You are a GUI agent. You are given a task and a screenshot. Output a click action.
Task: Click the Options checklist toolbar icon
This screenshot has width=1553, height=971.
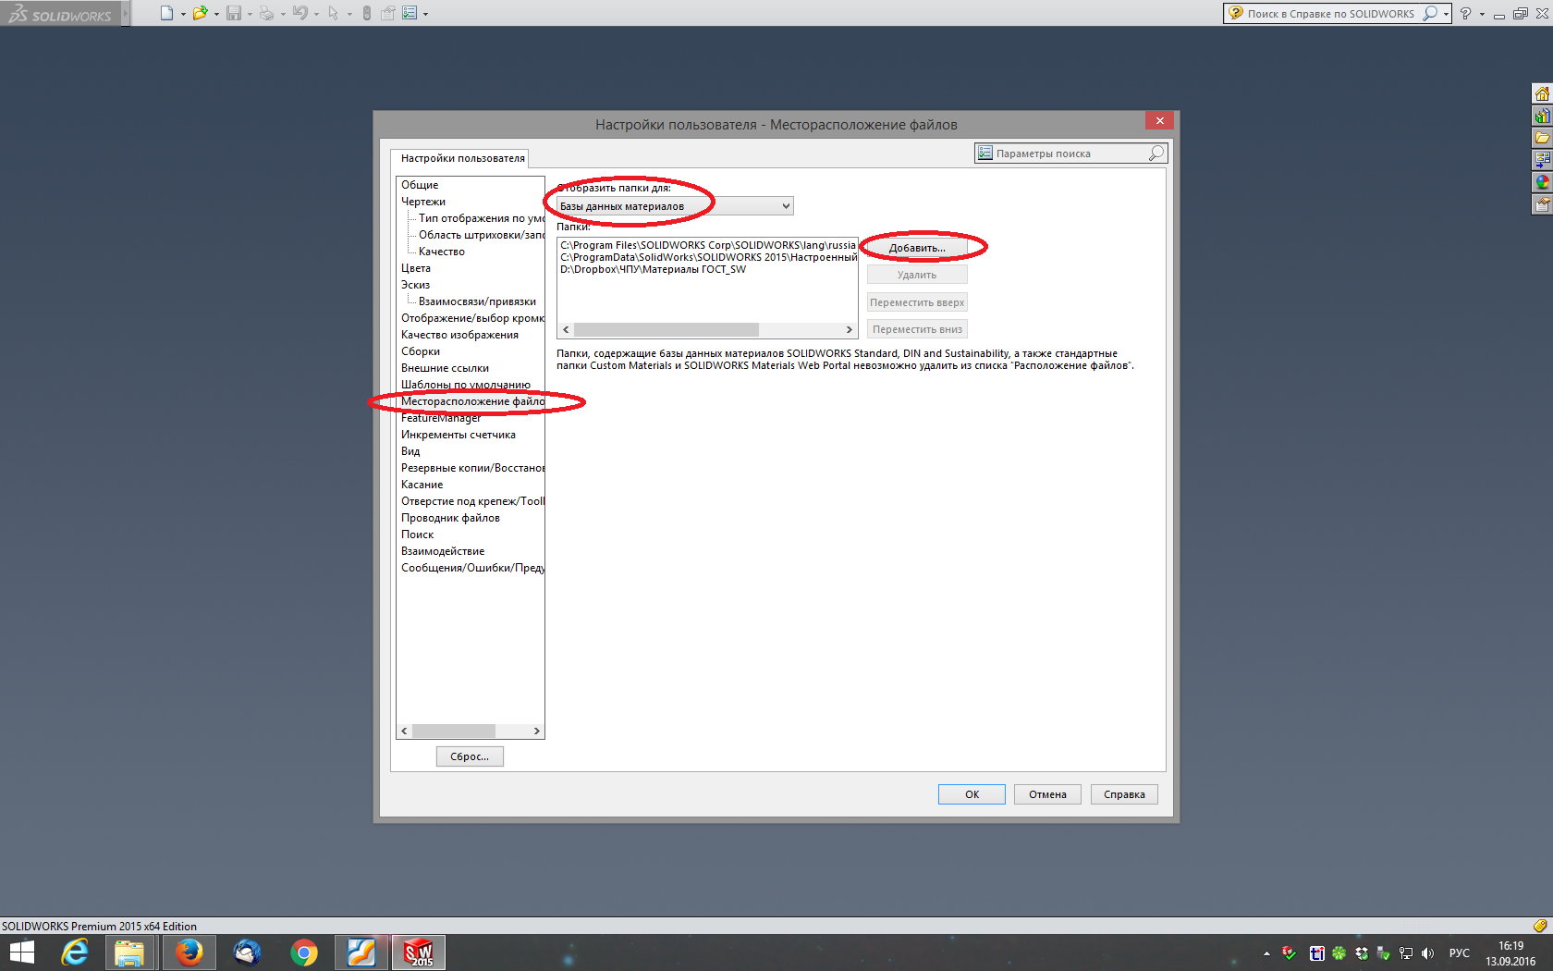410,13
